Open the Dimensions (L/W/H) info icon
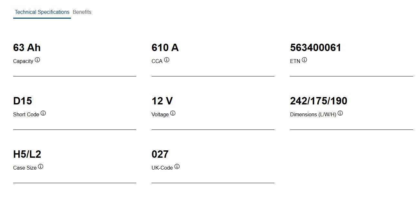Image resolution: width=417 pixels, height=213 pixels. pyautogui.click(x=340, y=113)
